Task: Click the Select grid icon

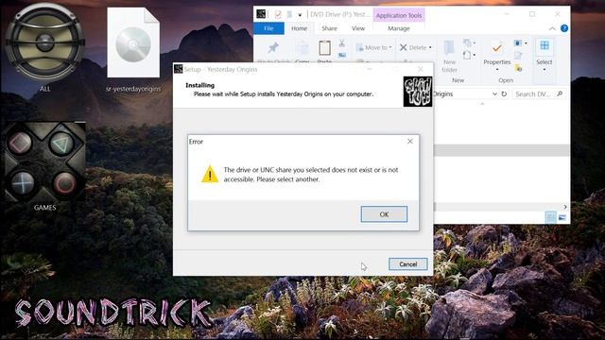Action: click(x=544, y=46)
